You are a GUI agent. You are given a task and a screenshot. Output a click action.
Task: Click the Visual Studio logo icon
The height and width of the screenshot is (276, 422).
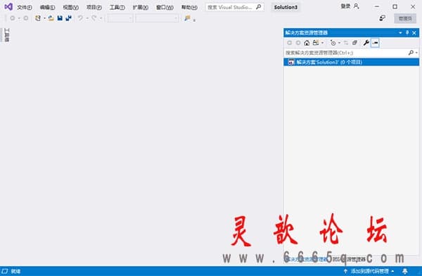pos(8,7)
